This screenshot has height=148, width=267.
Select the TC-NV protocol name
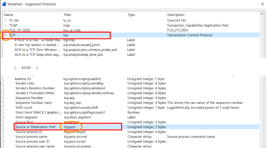point(14,20)
